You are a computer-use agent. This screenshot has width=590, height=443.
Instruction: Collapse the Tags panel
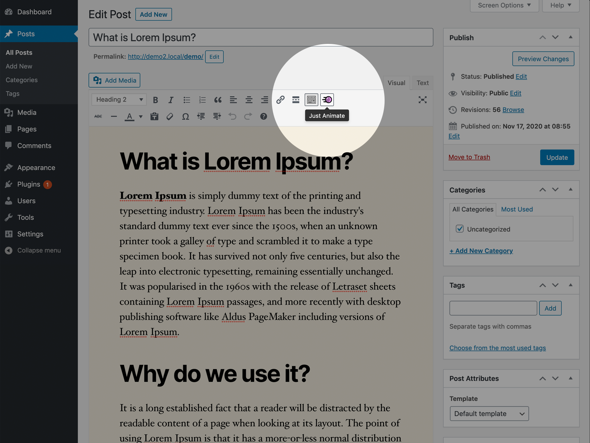click(570, 285)
